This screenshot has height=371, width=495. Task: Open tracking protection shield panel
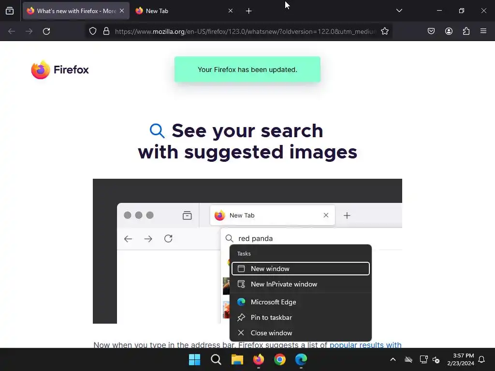(92, 31)
